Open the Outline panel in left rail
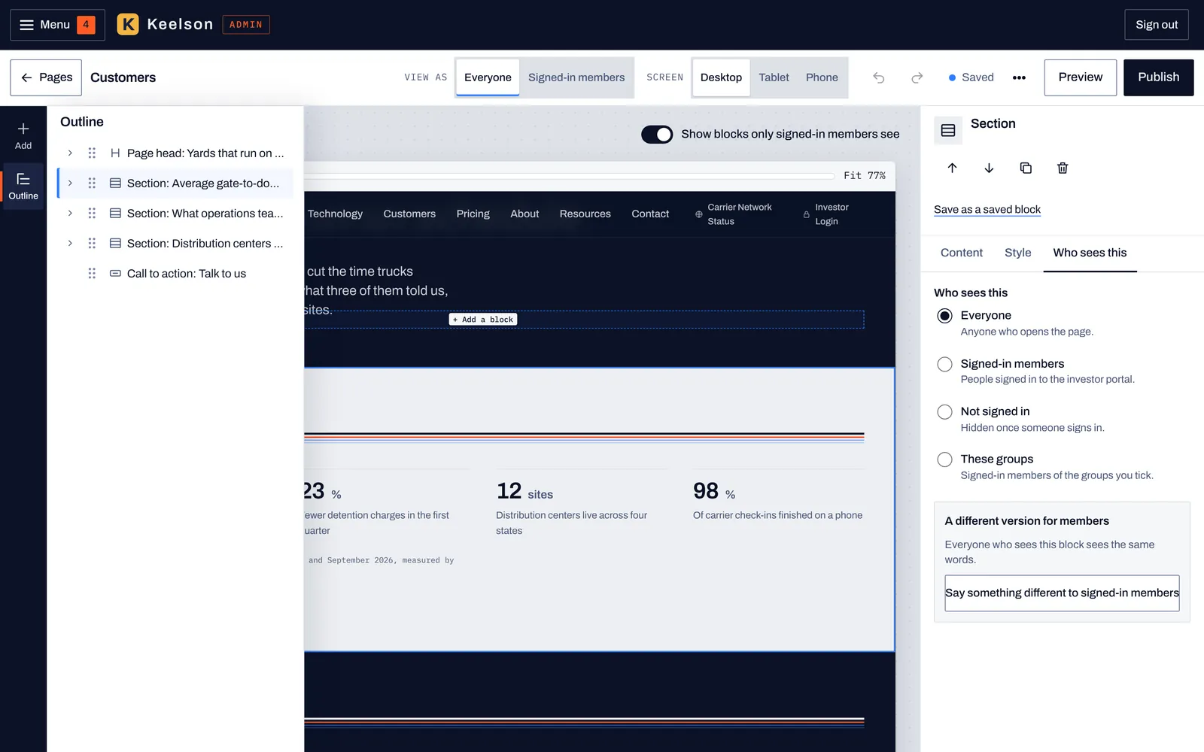The image size is (1204, 752). (23, 186)
